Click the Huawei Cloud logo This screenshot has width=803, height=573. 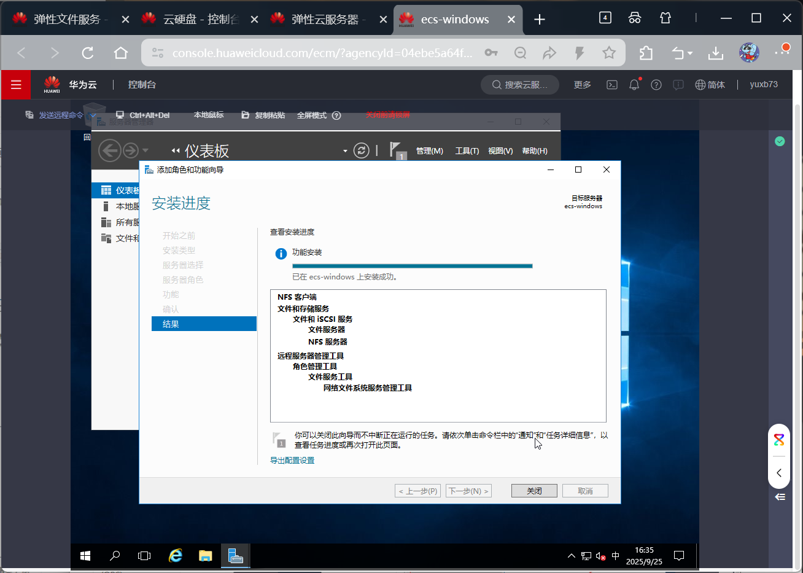[x=52, y=85]
